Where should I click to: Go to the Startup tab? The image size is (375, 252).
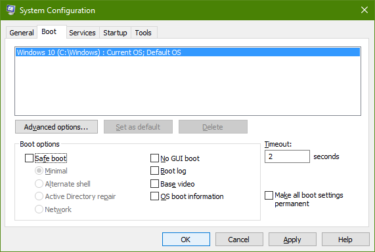point(115,33)
